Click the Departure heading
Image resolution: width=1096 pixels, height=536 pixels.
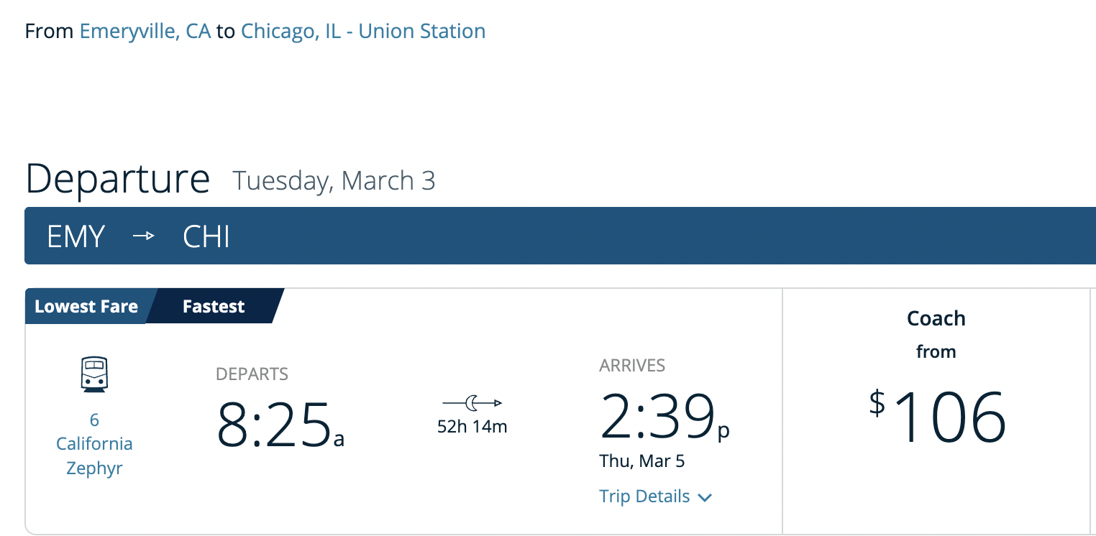[118, 179]
